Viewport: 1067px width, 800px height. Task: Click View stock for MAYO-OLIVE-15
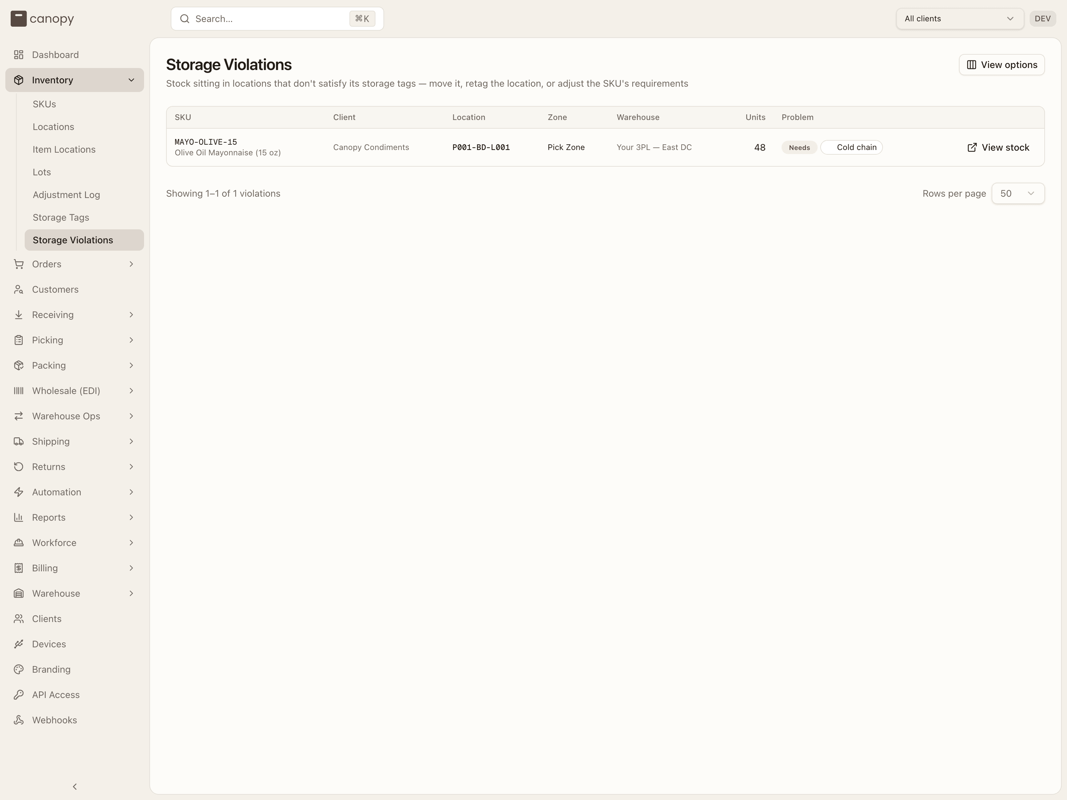[x=998, y=148]
